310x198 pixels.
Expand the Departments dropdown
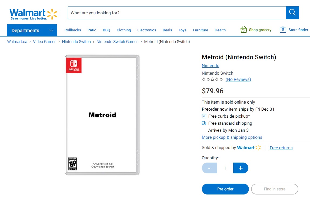[32, 30]
